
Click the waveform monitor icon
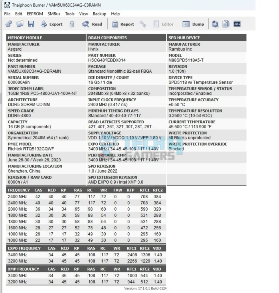tap(237, 24)
